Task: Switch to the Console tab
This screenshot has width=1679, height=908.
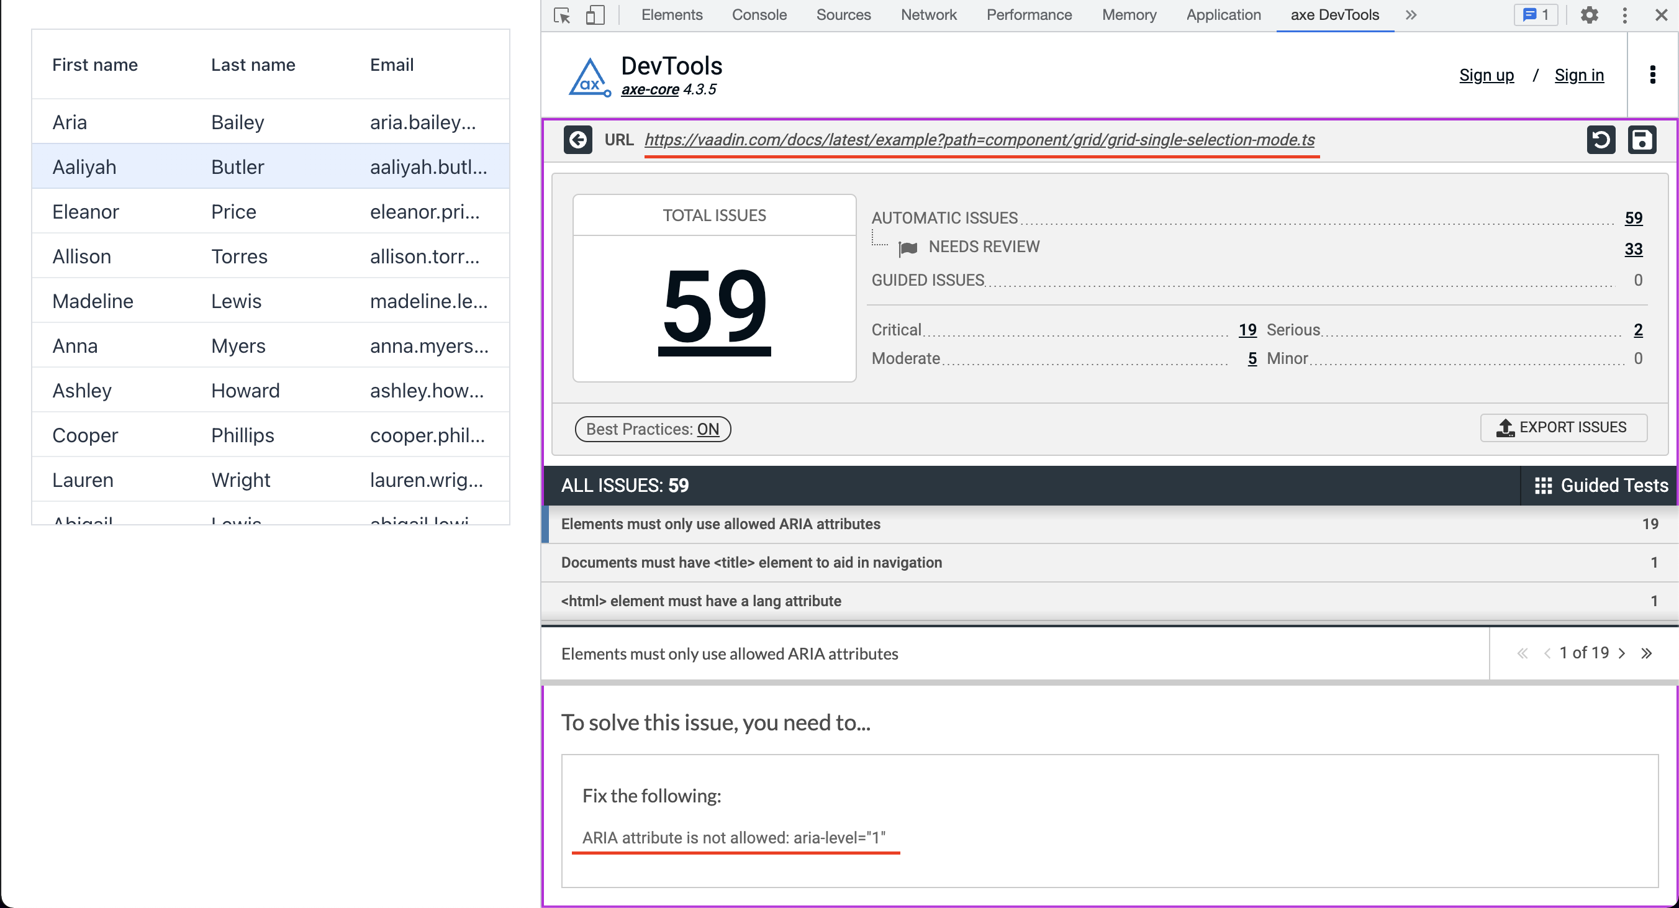Action: point(759,14)
